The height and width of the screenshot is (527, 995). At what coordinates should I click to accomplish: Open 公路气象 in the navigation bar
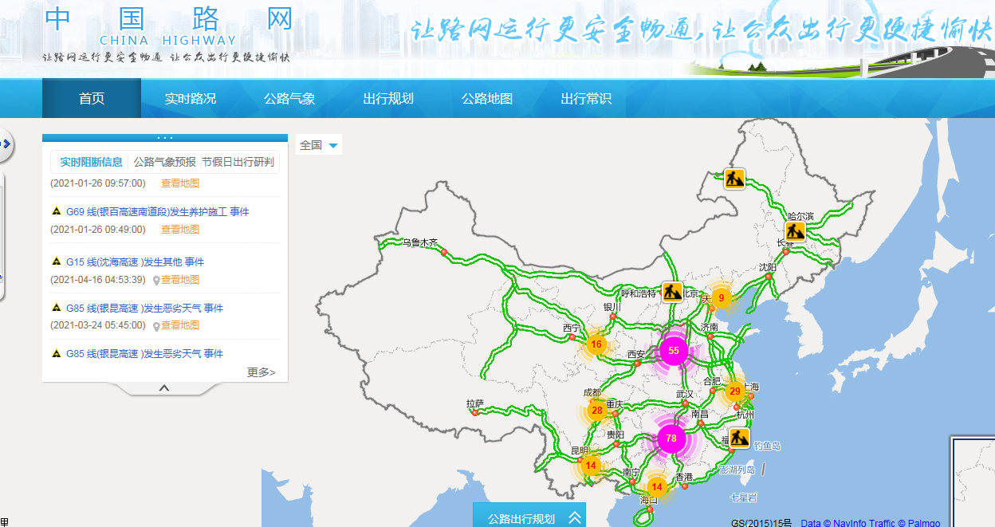tap(289, 99)
